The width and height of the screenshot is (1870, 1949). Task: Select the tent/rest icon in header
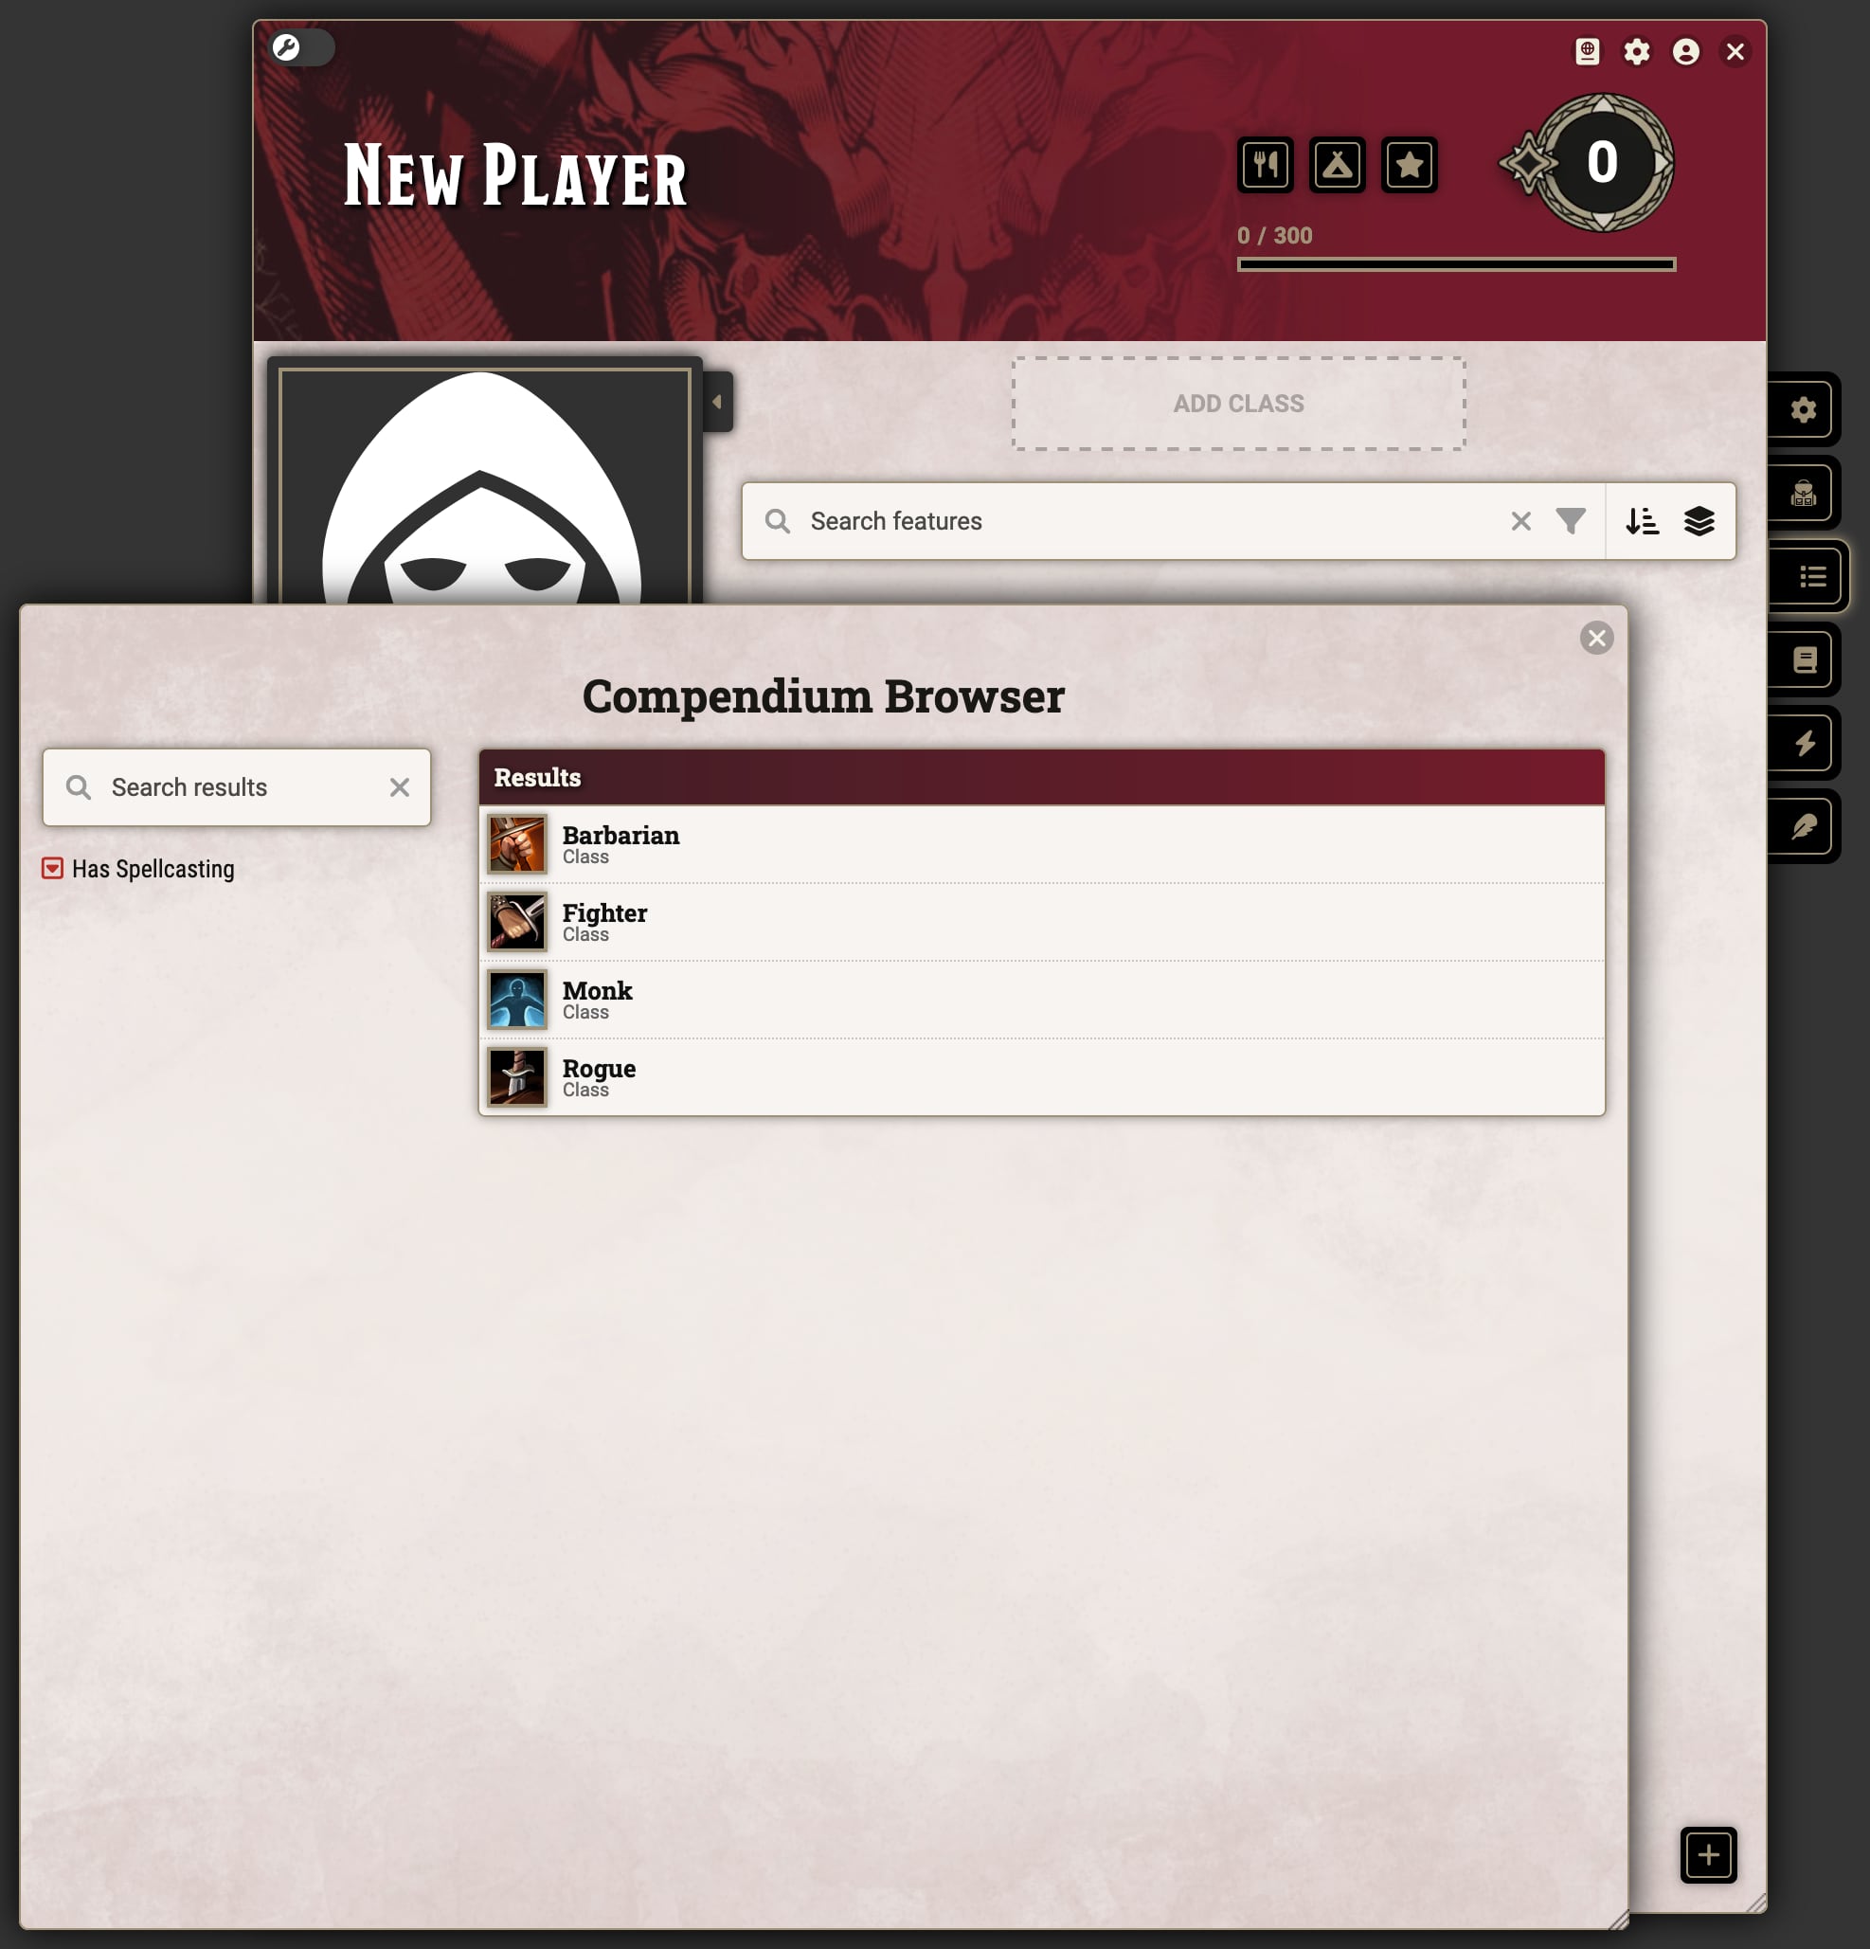tap(1336, 162)
